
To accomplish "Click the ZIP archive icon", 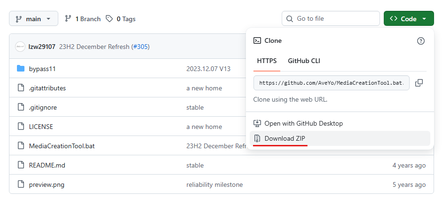I will pyautogui.click(x=257, y=138).
